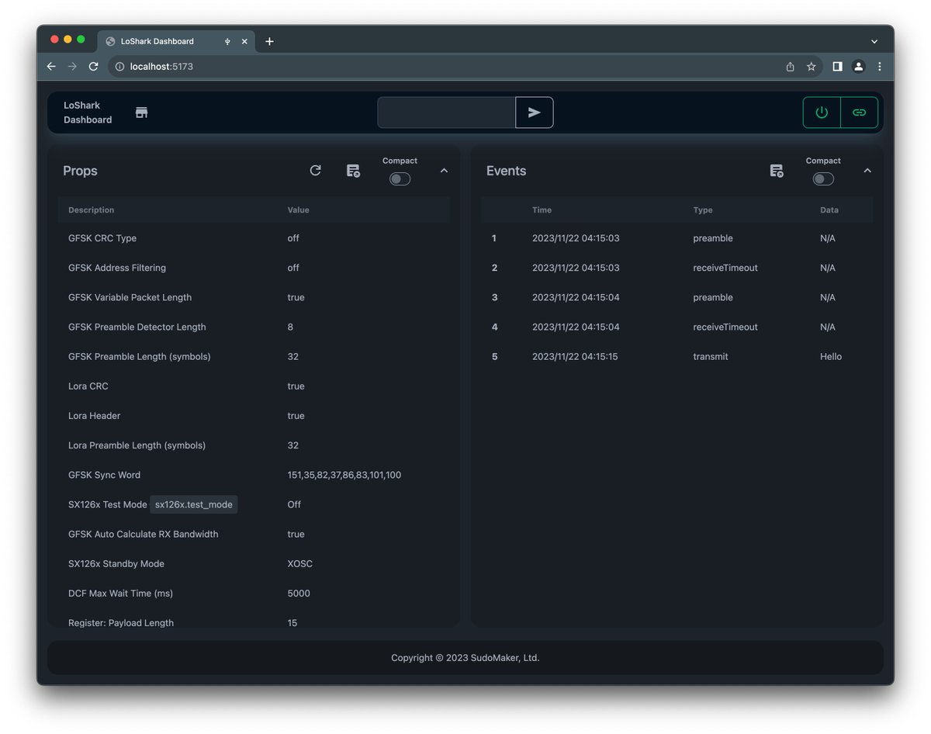Click the green power button

(x=822, y=113)
